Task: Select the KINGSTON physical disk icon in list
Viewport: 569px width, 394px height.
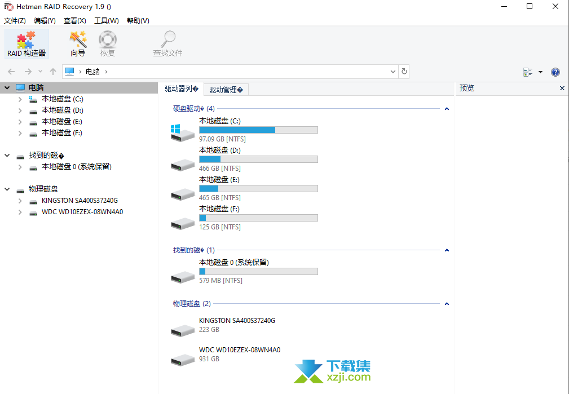Action: coord(183,330)
